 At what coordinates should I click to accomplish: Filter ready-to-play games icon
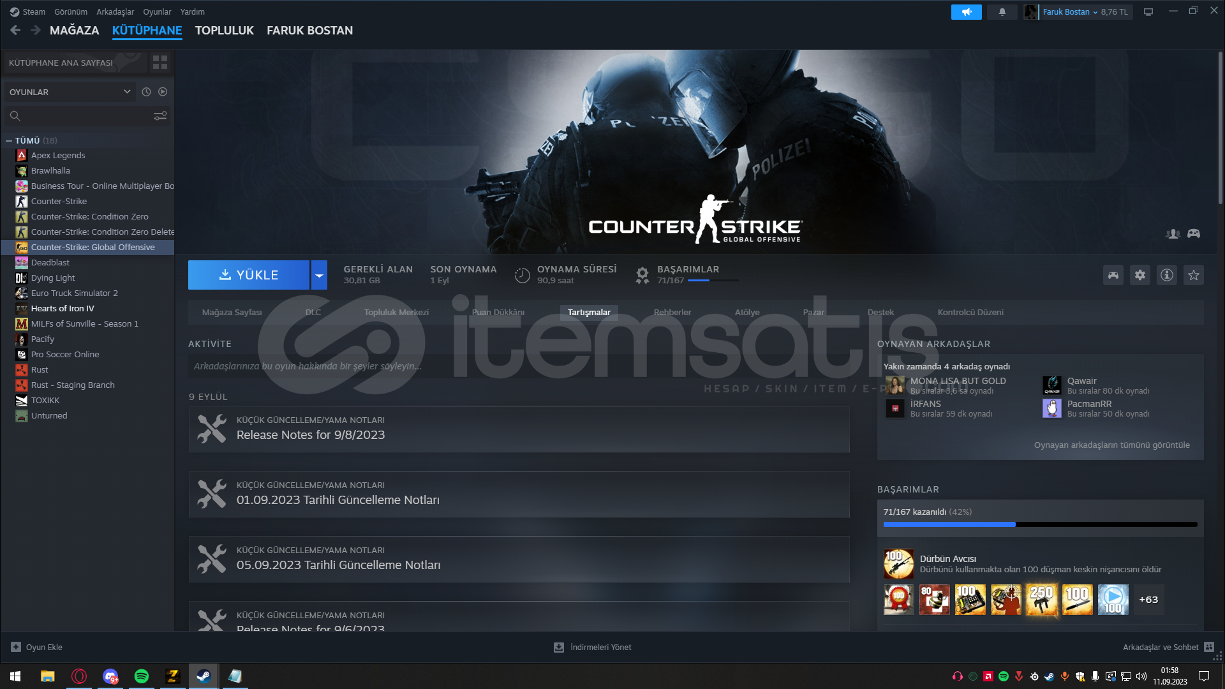point(163,92)
